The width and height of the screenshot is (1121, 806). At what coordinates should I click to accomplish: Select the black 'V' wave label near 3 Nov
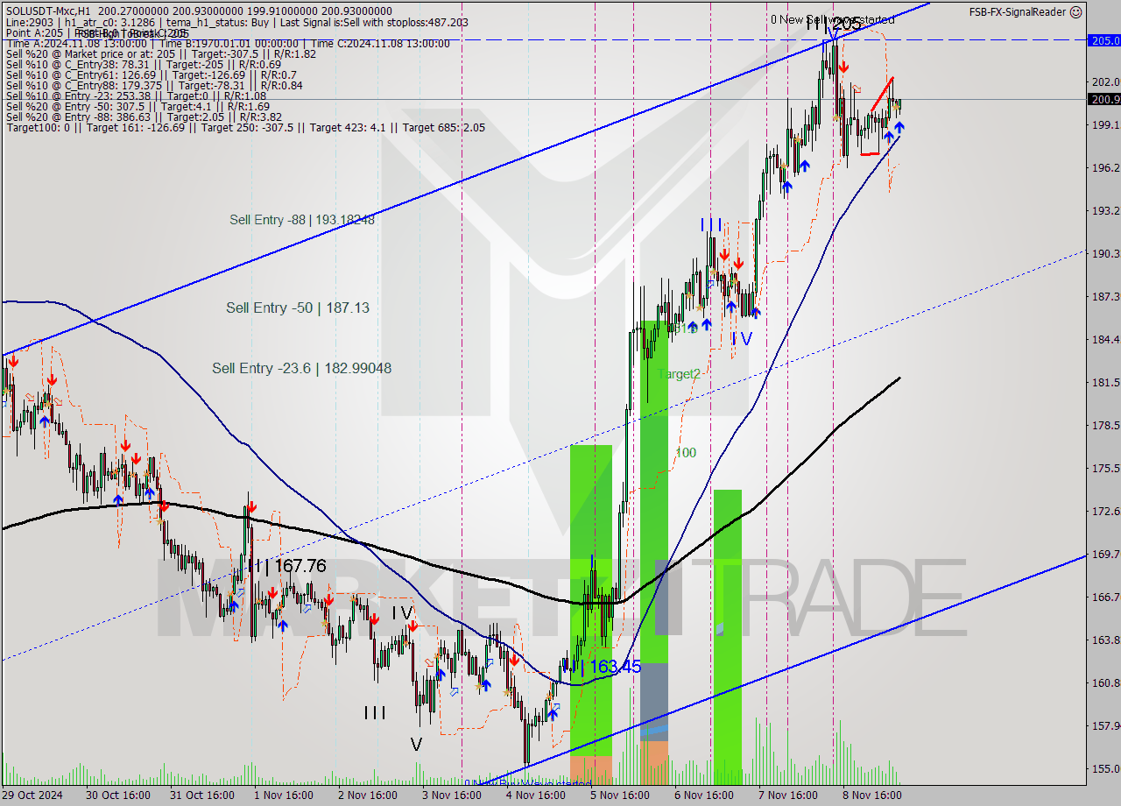[x=416, y=745]
